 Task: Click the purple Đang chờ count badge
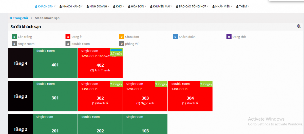click(229, 37)
